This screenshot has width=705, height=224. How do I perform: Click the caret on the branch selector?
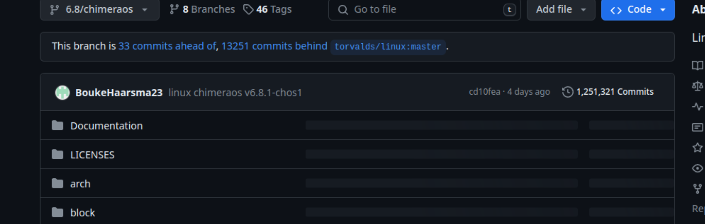[145, 10]
